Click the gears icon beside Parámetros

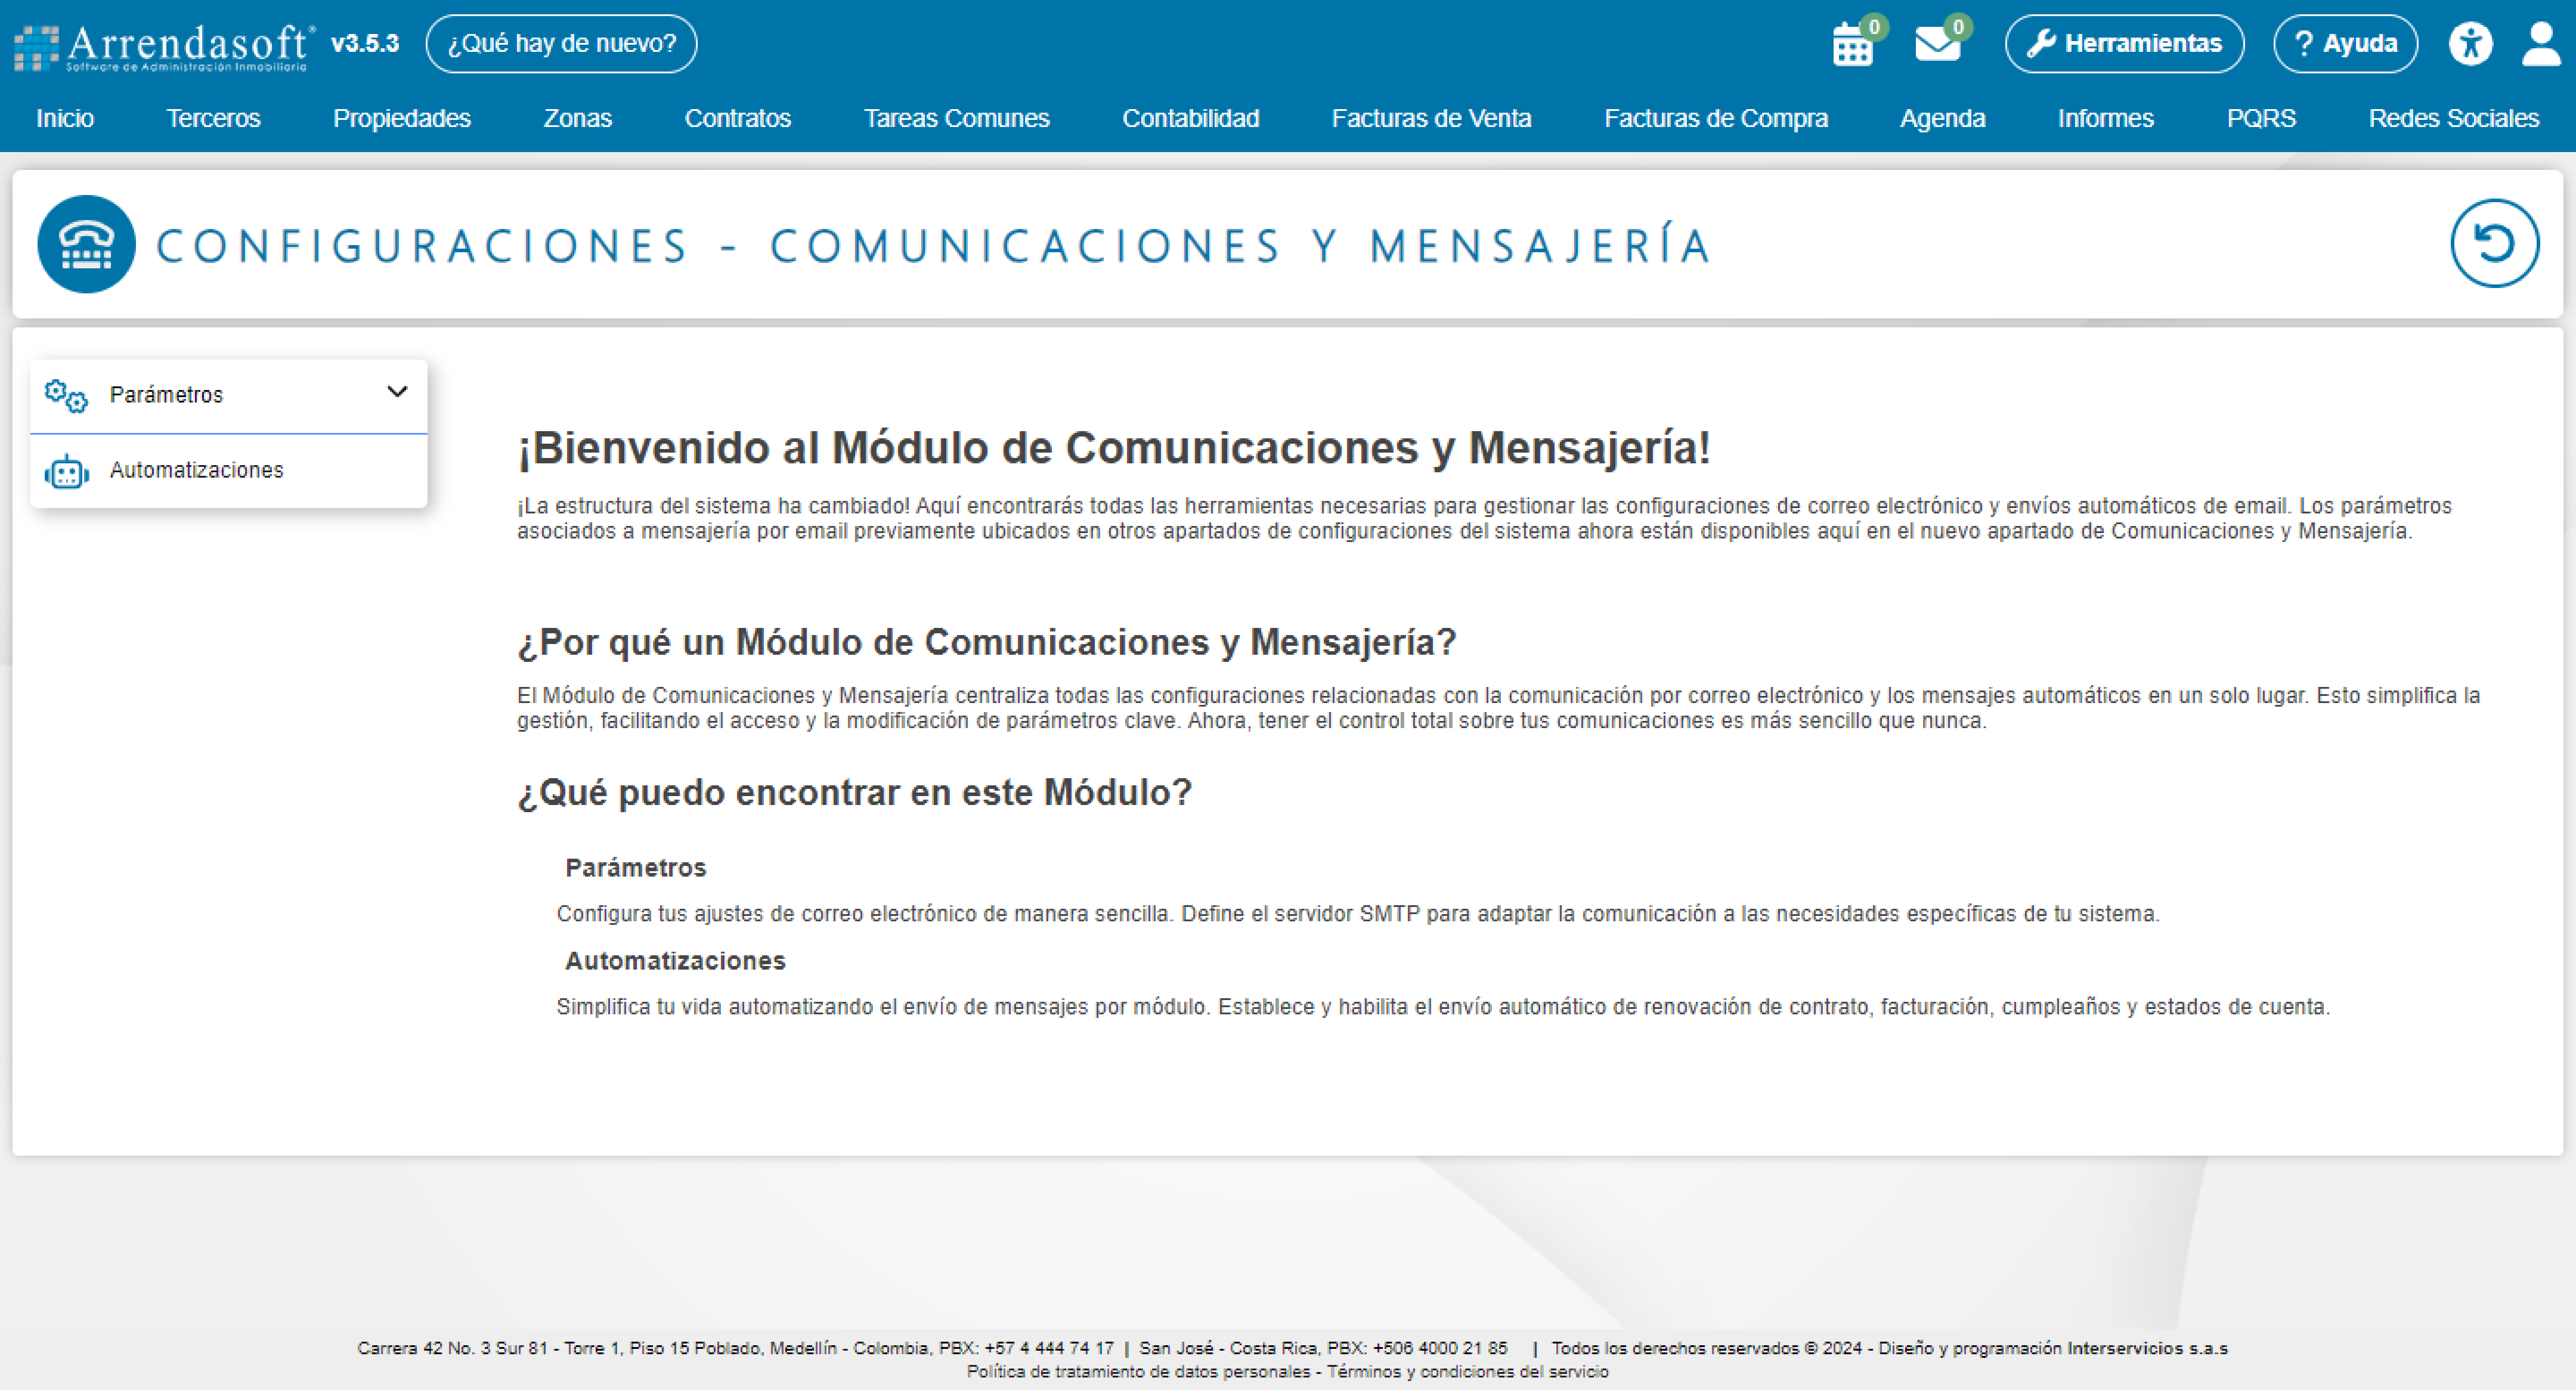coord(66,396)
